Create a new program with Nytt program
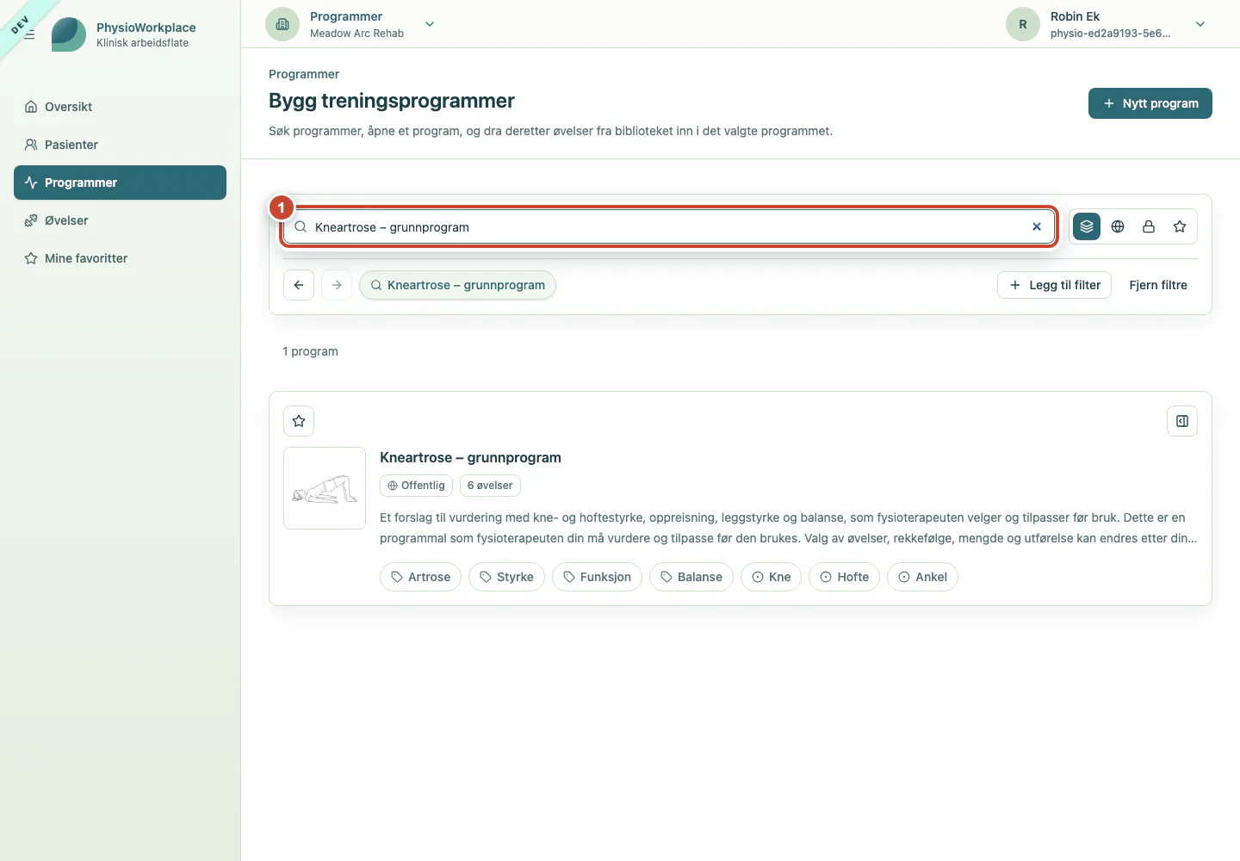This screenshot has width=1240, height=861. tap(1150, 103)
